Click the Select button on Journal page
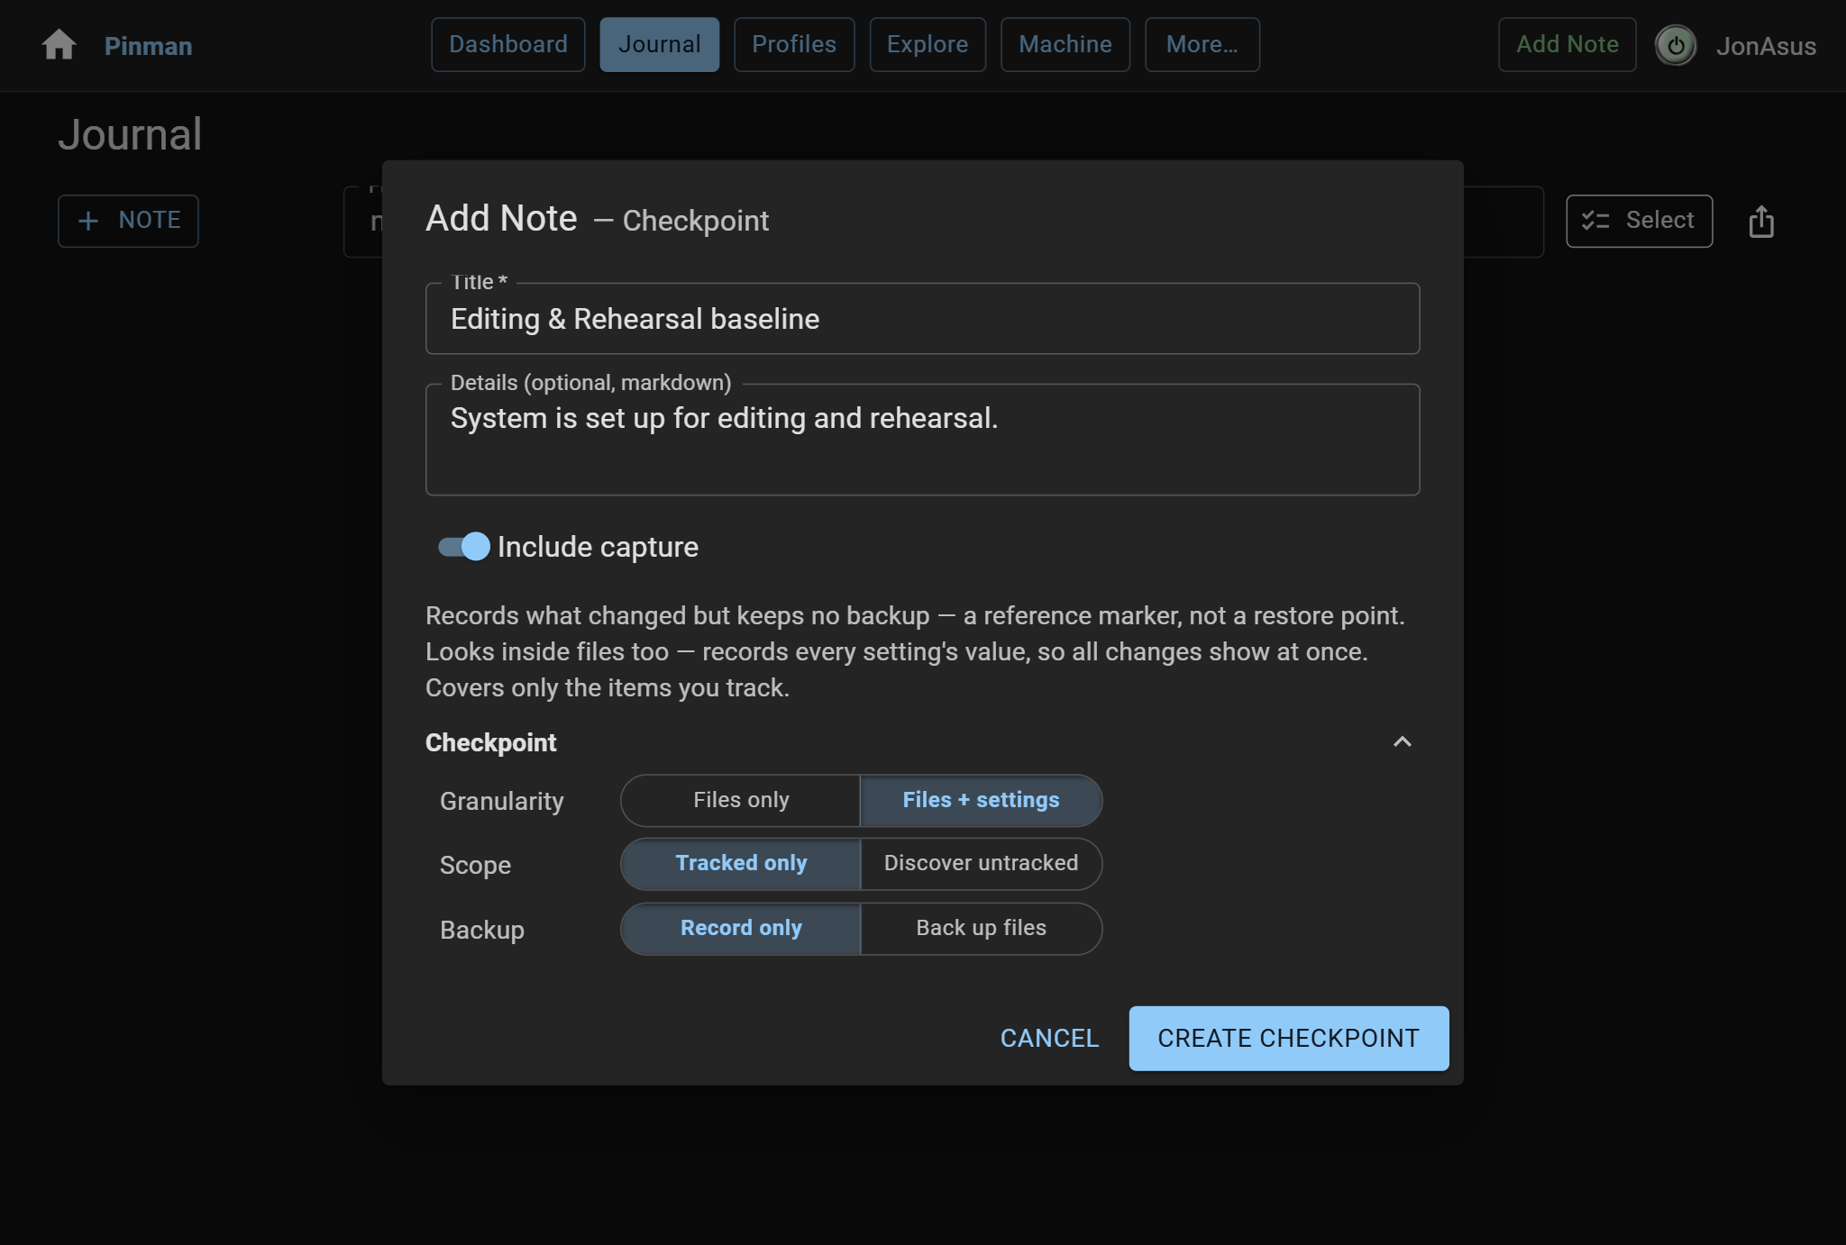 click(x=1640, y=221)
